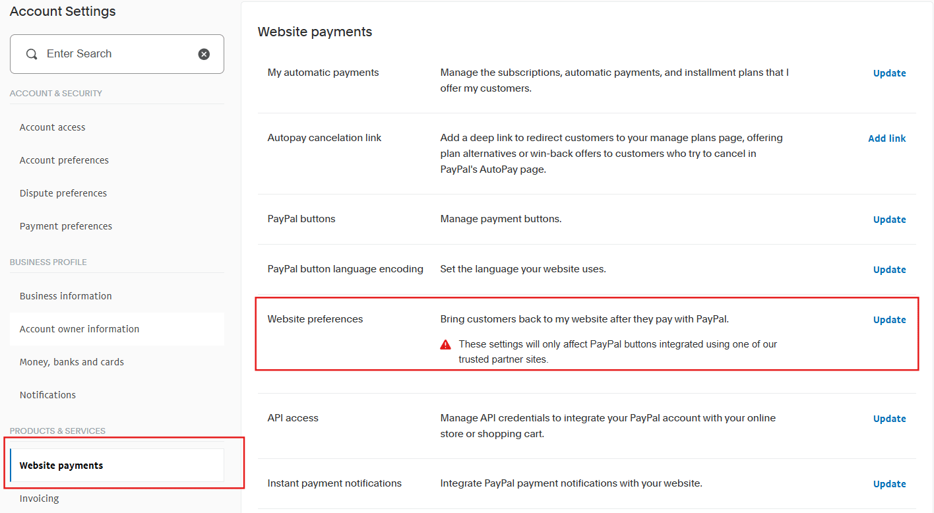
Task: Go to Dispute preferences
Action: [x=63, y=193]
